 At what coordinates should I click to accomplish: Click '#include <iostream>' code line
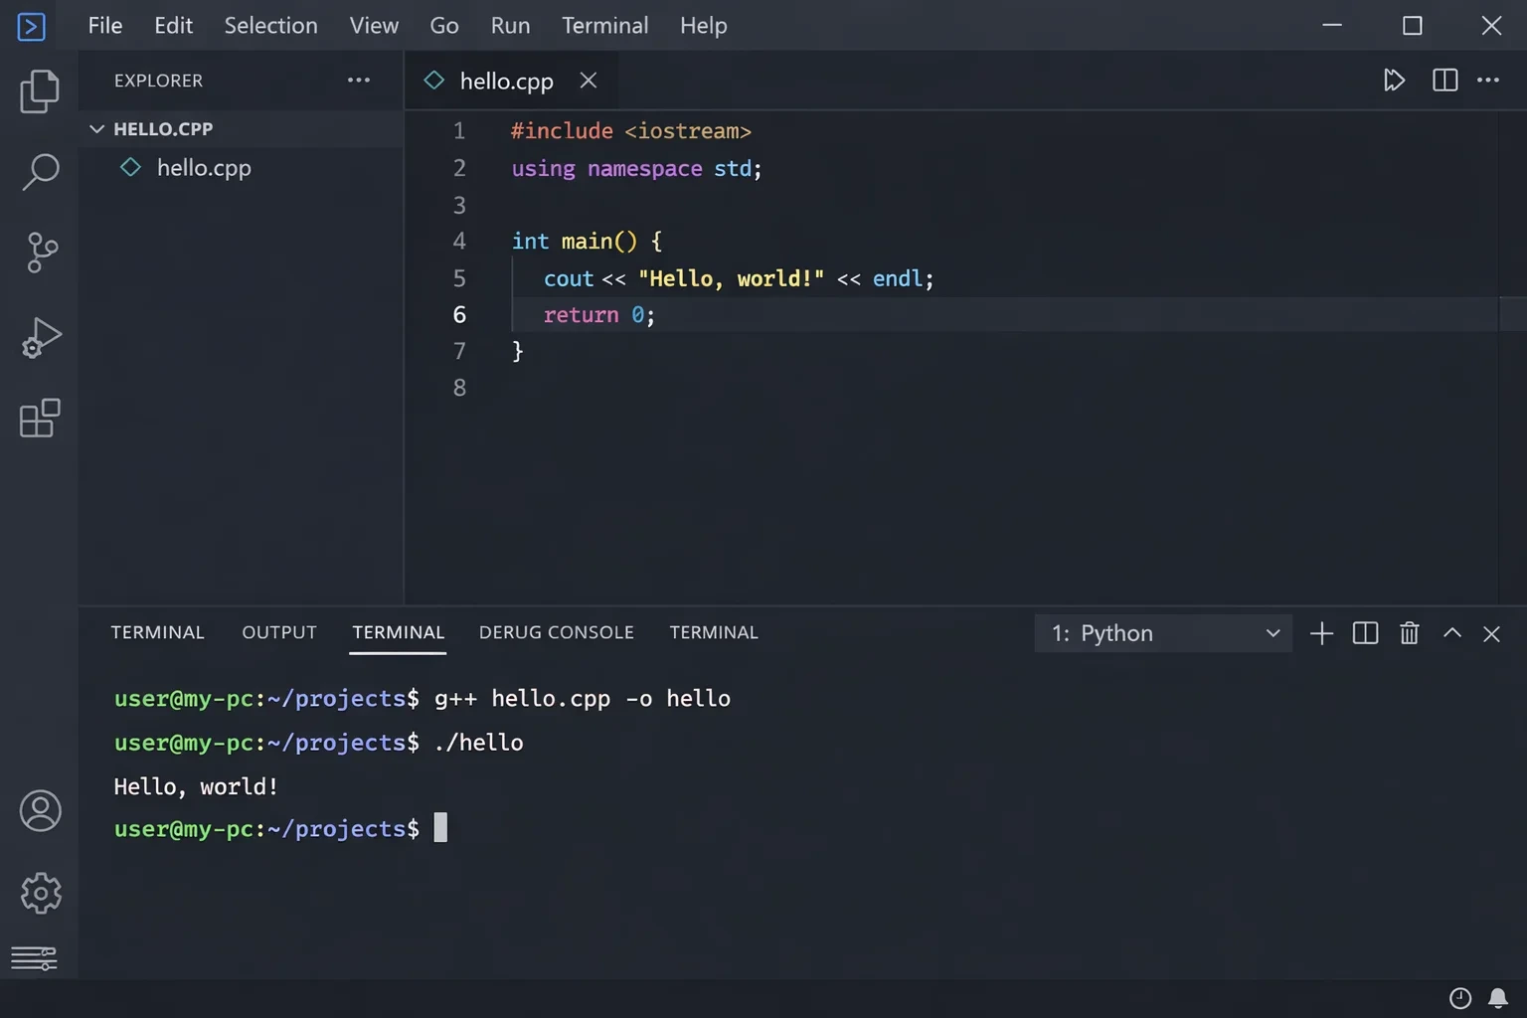coord(631,131)
